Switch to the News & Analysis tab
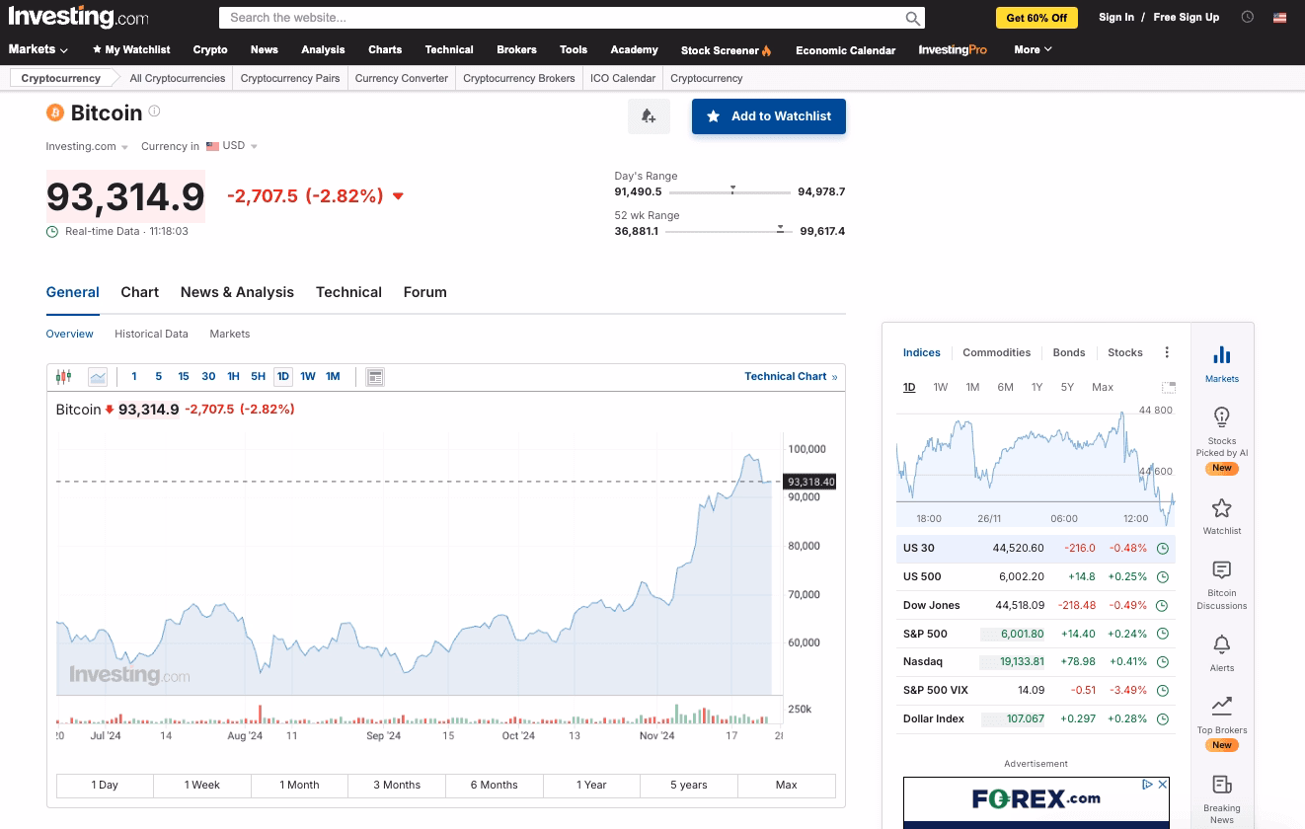 click(x=237, y=292)
